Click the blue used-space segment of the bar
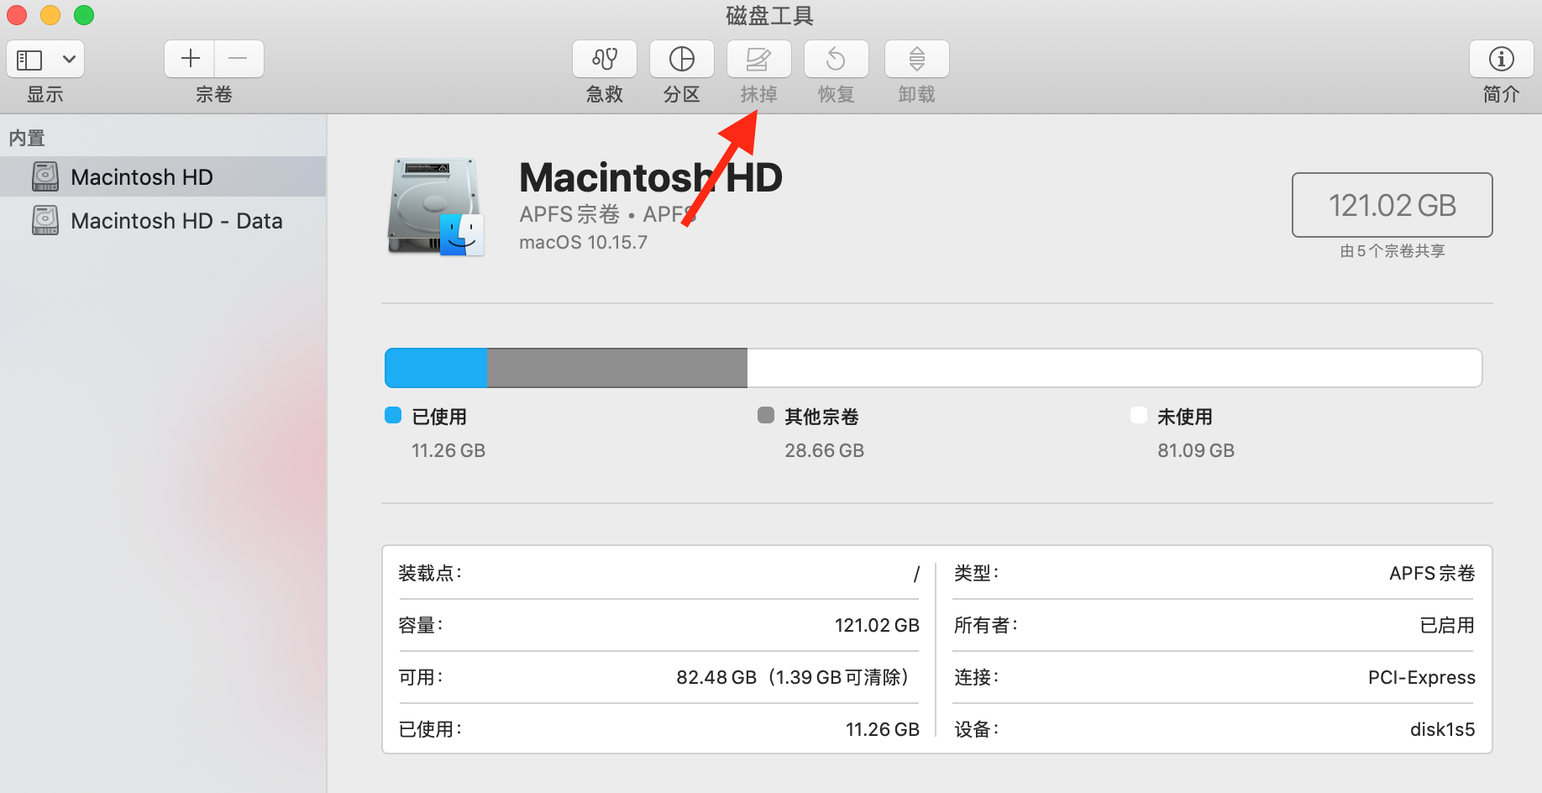 tap(434, 367)
